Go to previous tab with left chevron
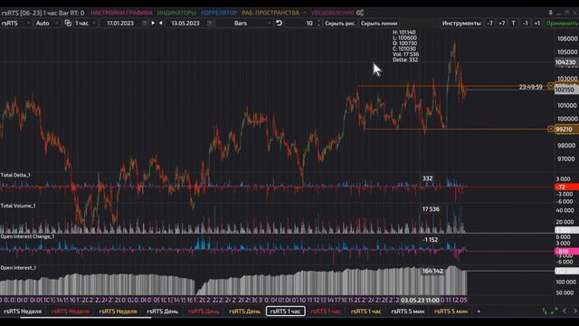This screenshot has width=579, height=326. tap(565, 312)
